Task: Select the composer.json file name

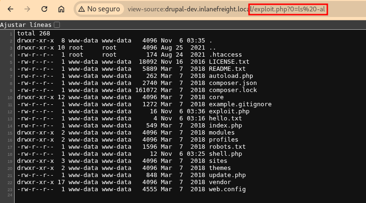Action: point(233,83)
